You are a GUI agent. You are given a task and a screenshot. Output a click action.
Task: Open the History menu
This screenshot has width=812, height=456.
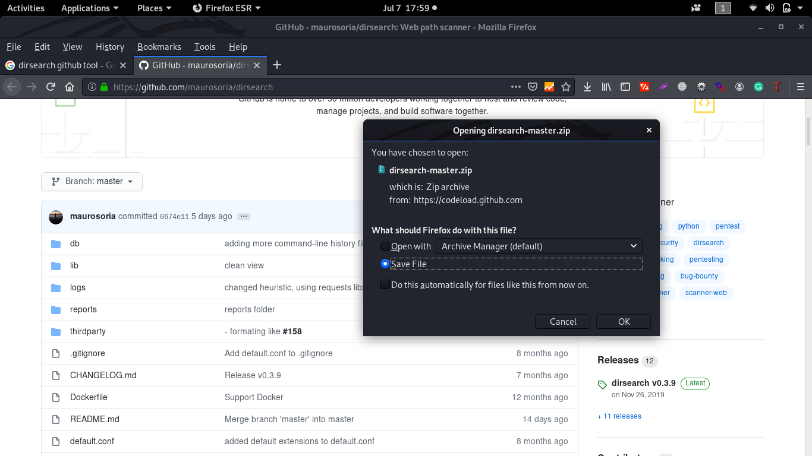coord(110,47)
